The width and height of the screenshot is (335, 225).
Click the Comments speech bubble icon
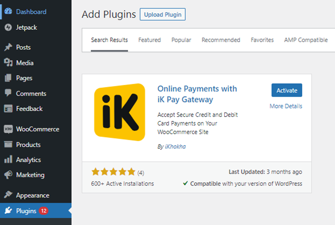tap(8, 93)
